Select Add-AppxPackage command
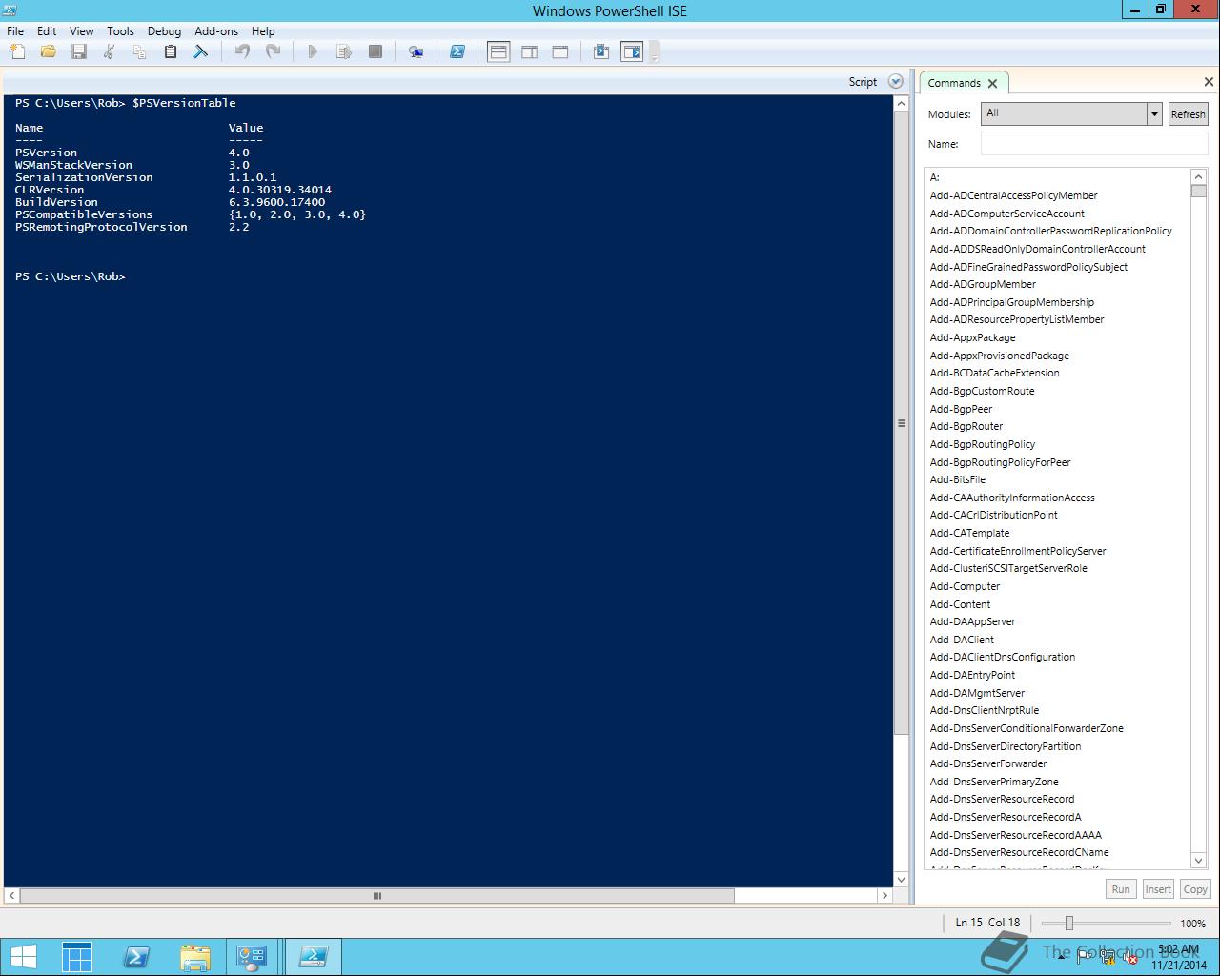Viewport: 1220px width, 976px height. tap(972, 337)
